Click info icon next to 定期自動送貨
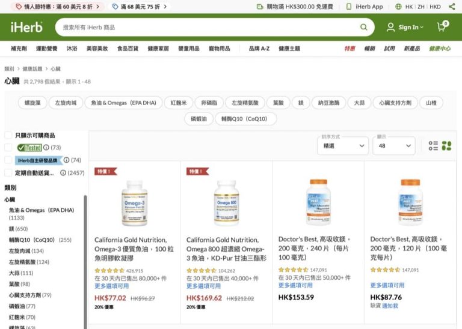The width and height of the screenshot is (462, 329). [x=63, y=172]
